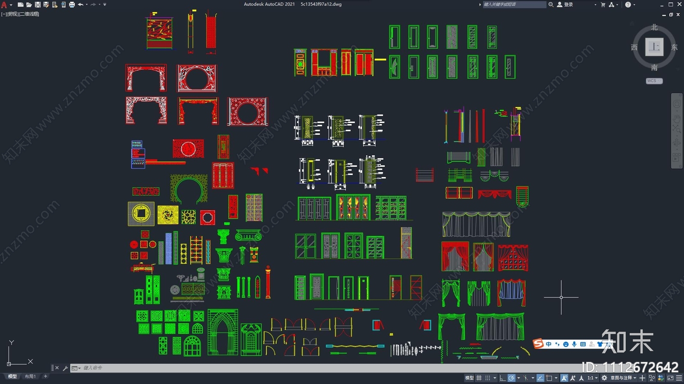This screenshot has height=384, width=684.
Task: Open workspace settings gear in status bar
Action: [x=604, y=378]
